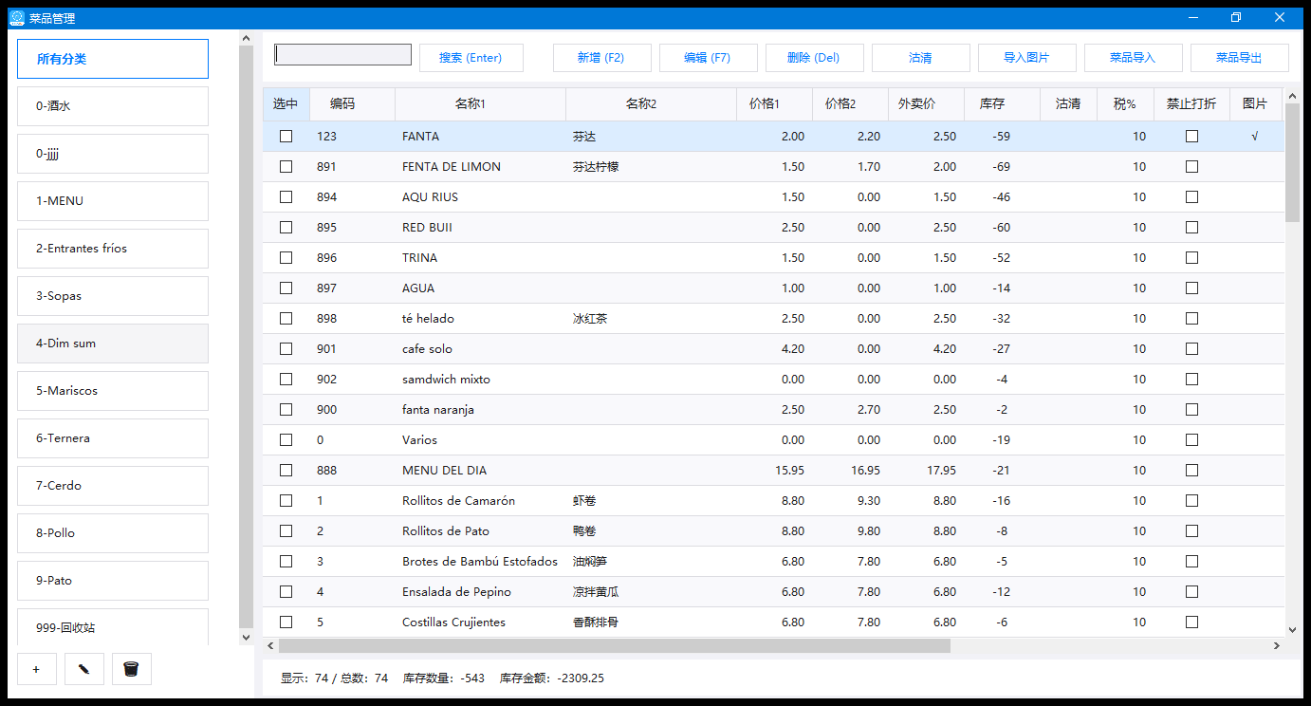This screenshot has height=706, width=1311.
Task: Select 所有分类 category
Action: click(113, 59)
